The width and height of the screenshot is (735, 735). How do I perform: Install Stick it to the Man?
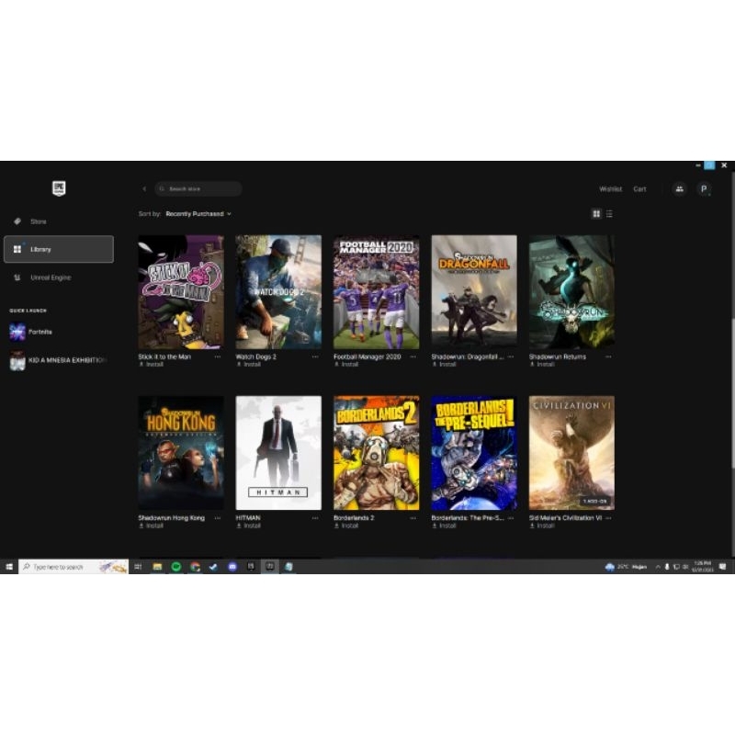(x=151, y=364)
